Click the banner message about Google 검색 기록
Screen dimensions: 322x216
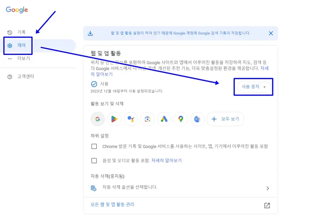pos(181,33)
